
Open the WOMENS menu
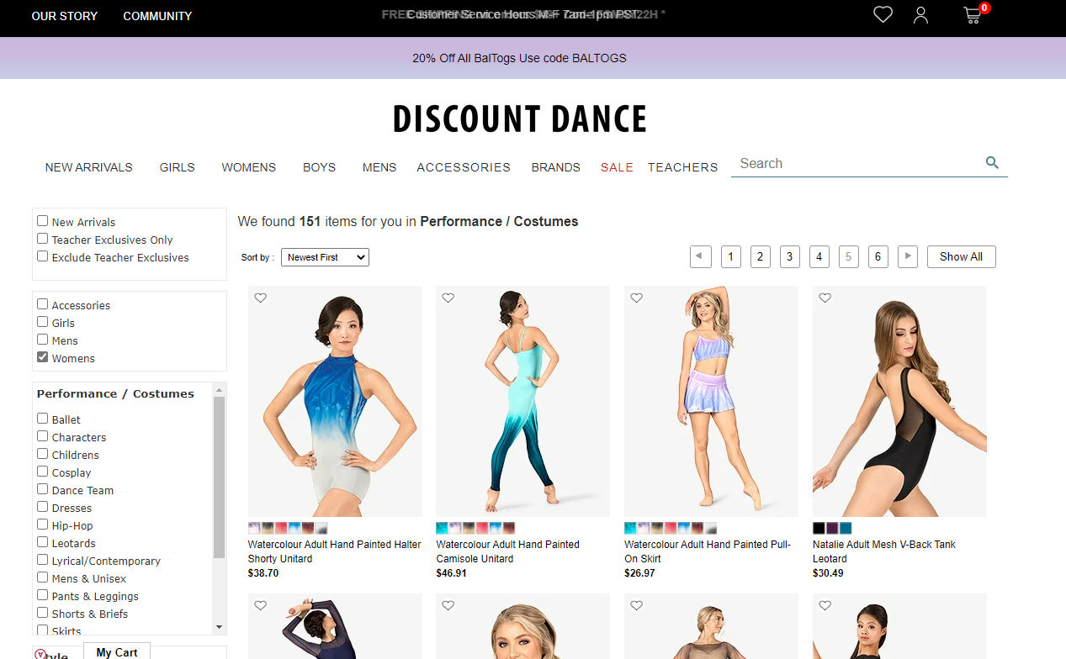click(248, 167)
